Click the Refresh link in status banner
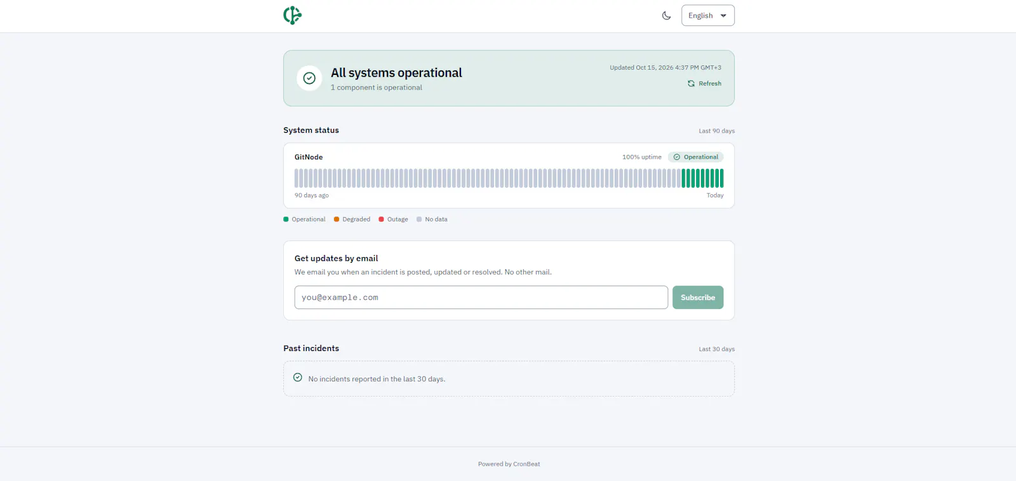The image size is (1016, 481). [x=704, y=84]
